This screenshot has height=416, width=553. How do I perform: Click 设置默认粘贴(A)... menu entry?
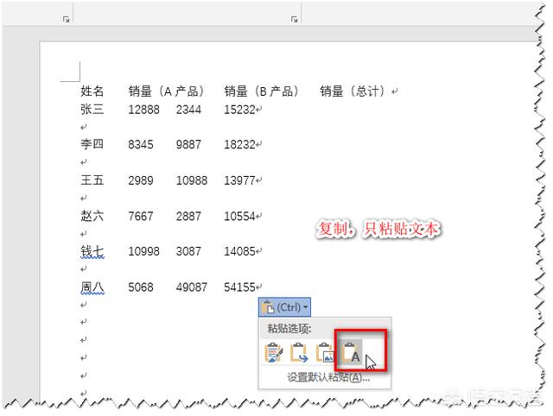pos(328,378)
